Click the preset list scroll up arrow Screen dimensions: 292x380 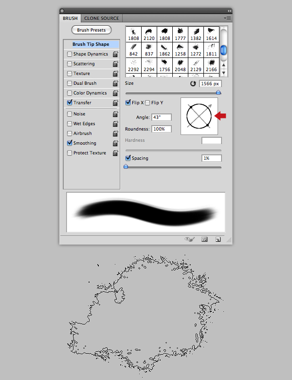pyautogui.click(x=224, y=65)
